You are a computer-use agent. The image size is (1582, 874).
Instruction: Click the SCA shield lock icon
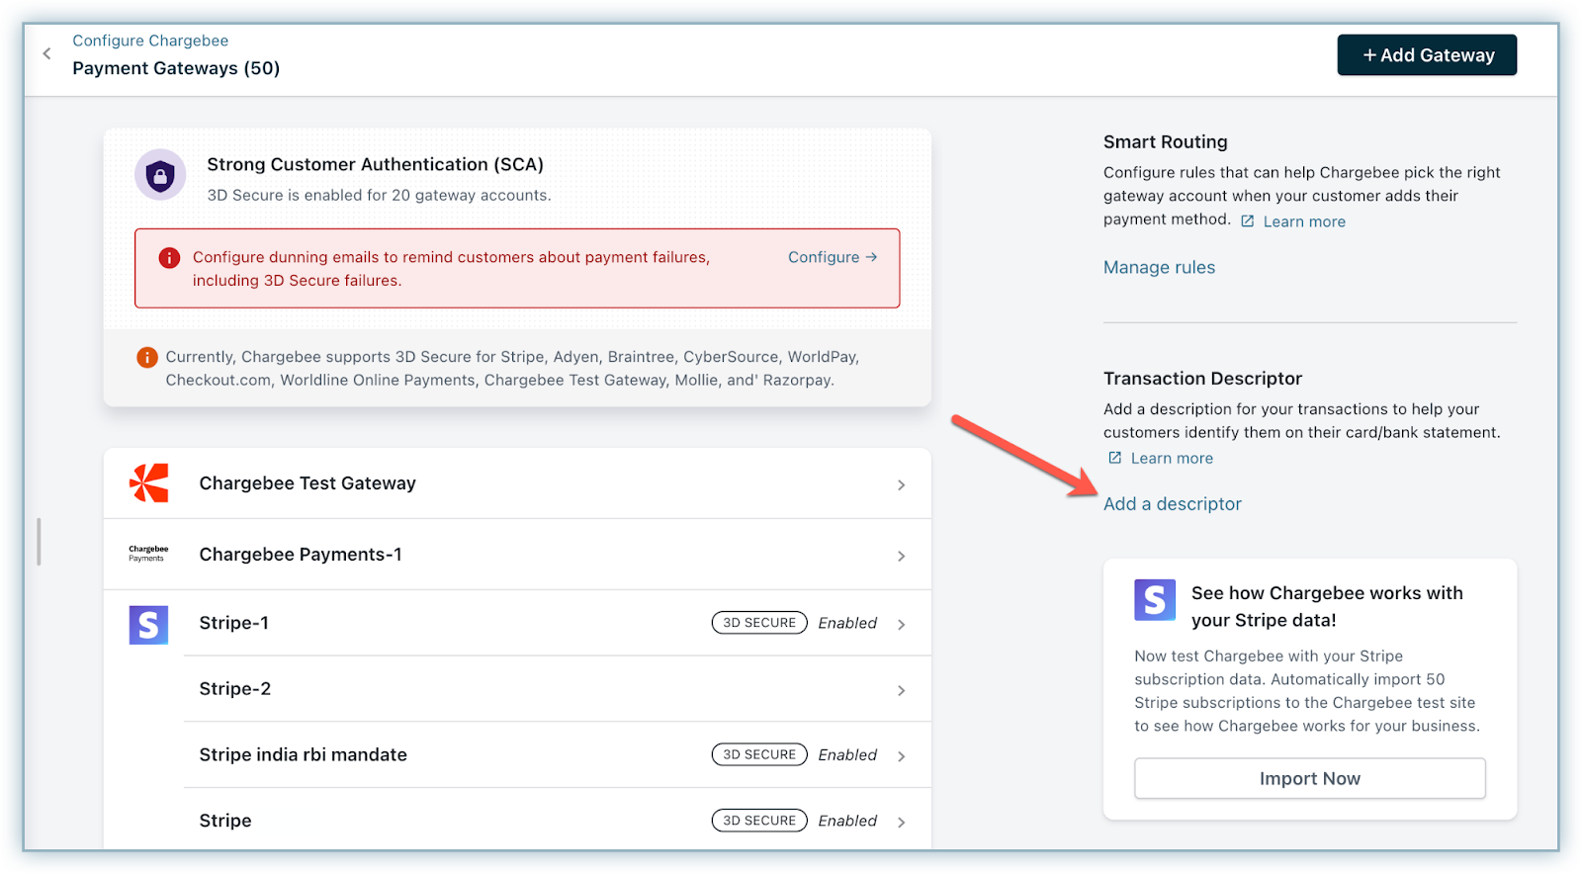160,176
